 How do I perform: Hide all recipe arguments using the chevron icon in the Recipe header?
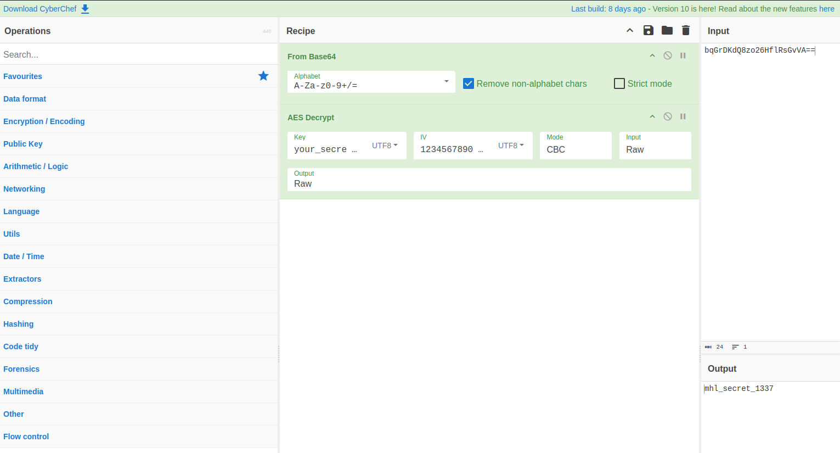pyautogui.click(x=630, y=30)
